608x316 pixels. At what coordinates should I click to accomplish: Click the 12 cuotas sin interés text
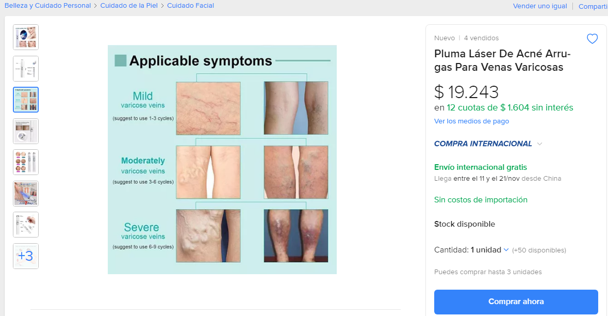(x=510, y=107)
